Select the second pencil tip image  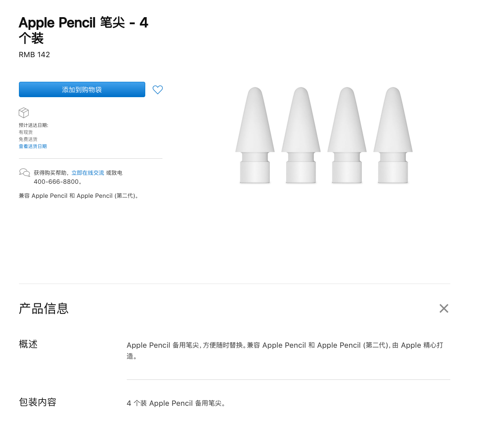pos(301,135)
